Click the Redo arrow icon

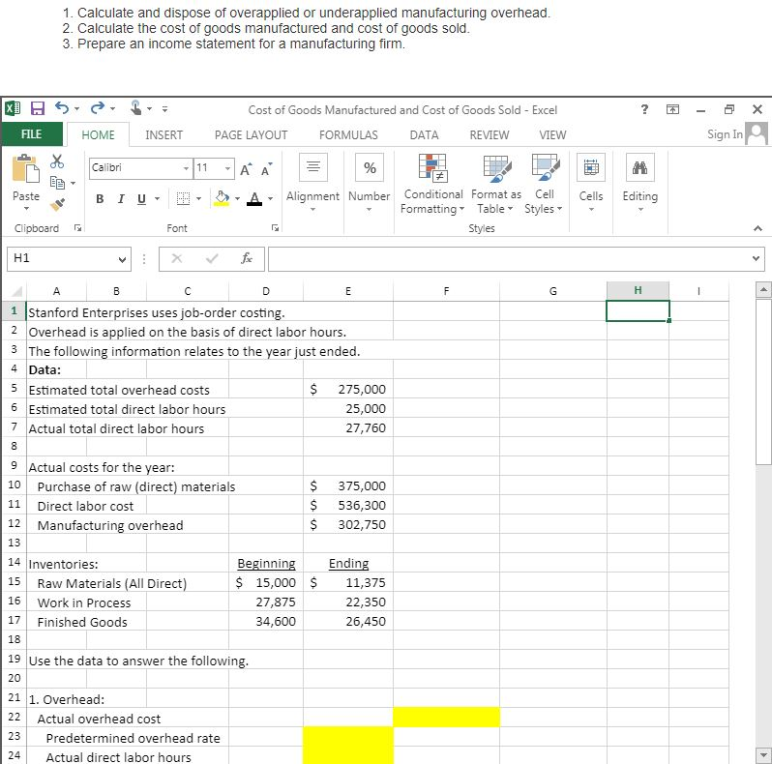[x=98, y=107]
